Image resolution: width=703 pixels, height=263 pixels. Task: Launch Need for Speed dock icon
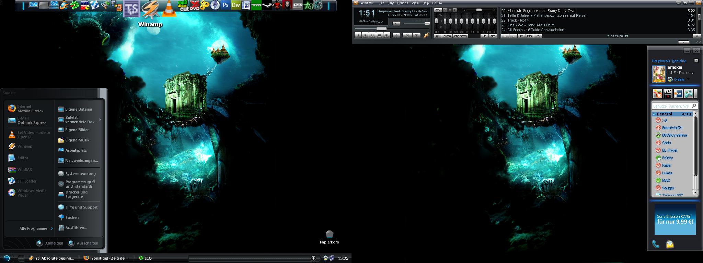coord(298,5)
